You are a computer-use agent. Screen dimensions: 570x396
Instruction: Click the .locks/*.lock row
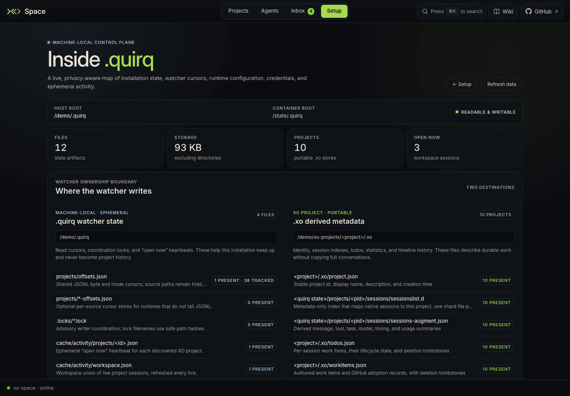(x=166, y=325)
